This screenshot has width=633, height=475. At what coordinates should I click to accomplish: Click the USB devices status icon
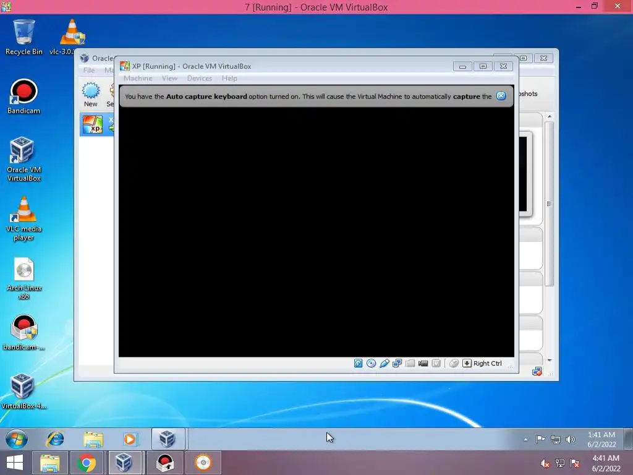[x=384, y=363]
